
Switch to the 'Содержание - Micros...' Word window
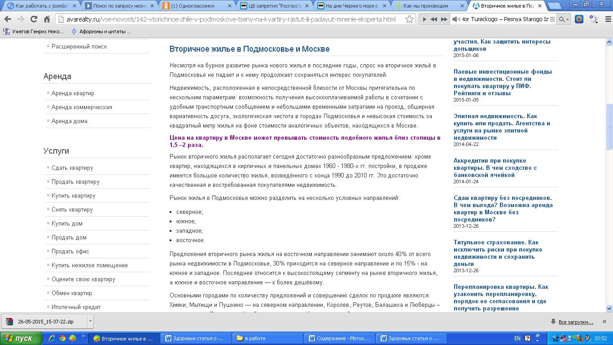pyautogui.click(x=339, y=338)
